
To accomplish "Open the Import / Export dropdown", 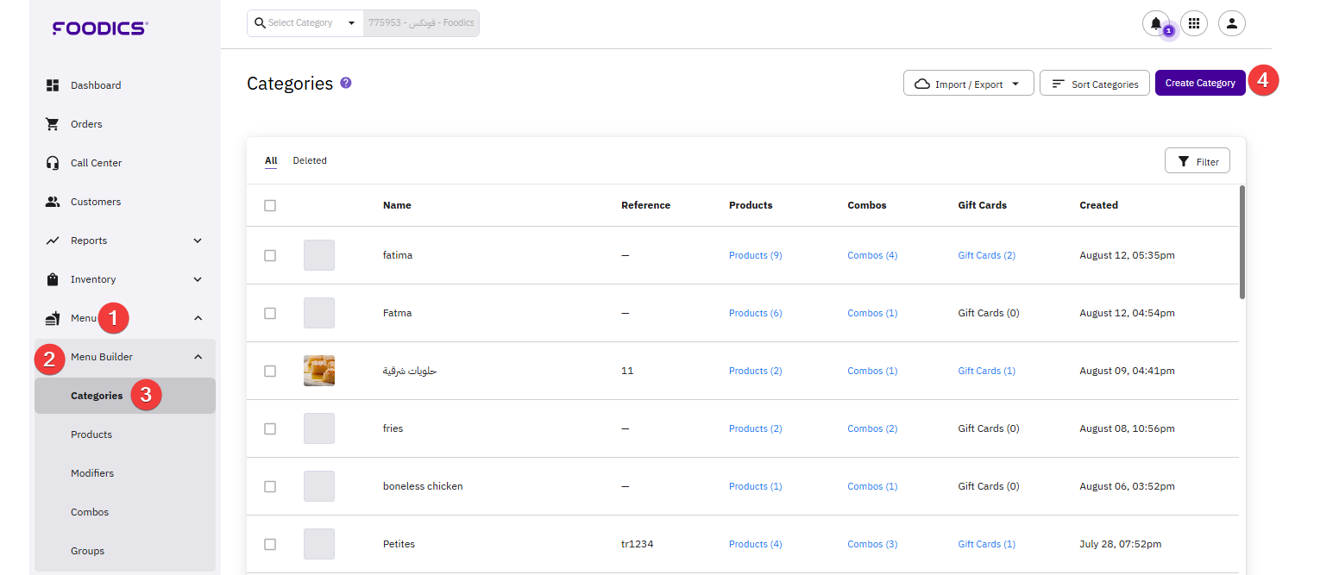I will (x=968, y=84).
